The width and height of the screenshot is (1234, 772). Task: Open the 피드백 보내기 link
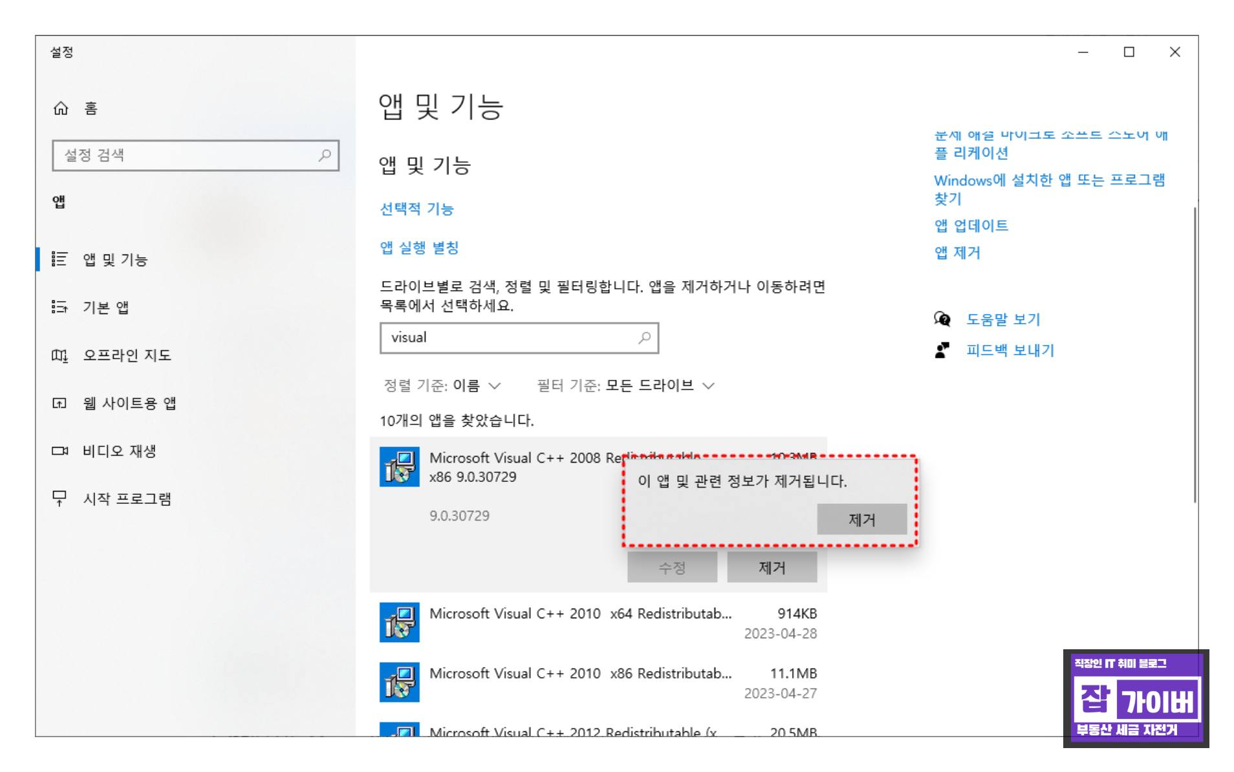(x=1010, y=350)
